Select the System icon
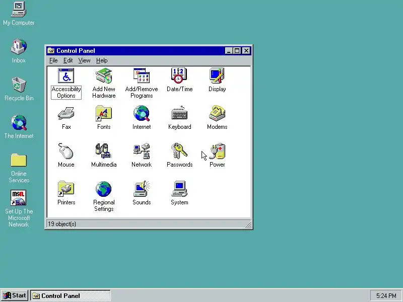Screen dimensions: 403x302 point(179,189)
